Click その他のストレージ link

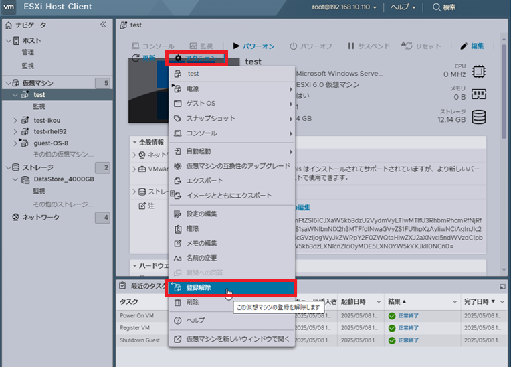[x=64, y=204]
